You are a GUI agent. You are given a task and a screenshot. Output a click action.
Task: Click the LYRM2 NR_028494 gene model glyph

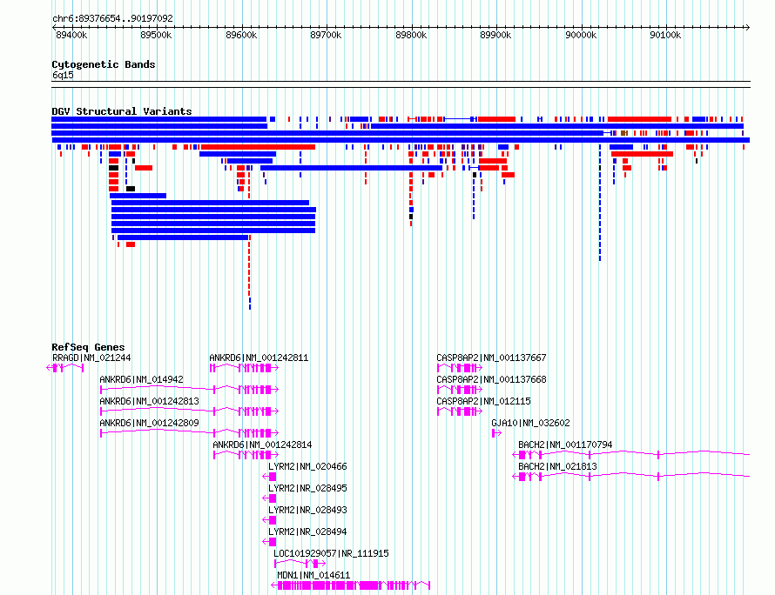pyautogui.click(x=269, y=542)
